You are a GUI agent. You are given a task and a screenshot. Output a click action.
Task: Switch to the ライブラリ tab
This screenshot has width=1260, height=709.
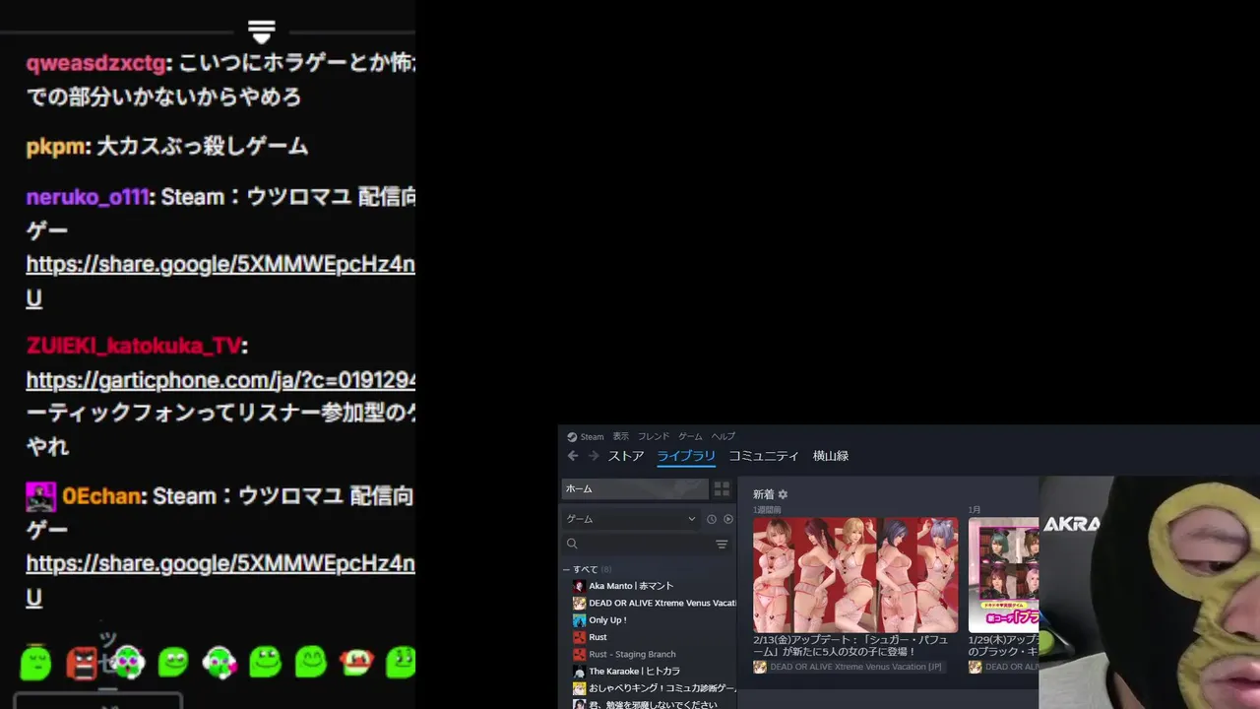click(x=686, y=456)
